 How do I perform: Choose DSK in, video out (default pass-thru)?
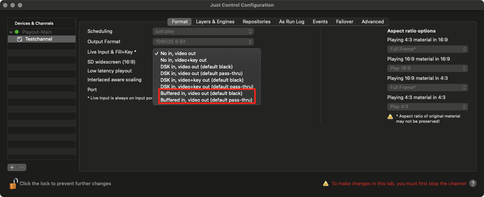[x=207, y=73]
